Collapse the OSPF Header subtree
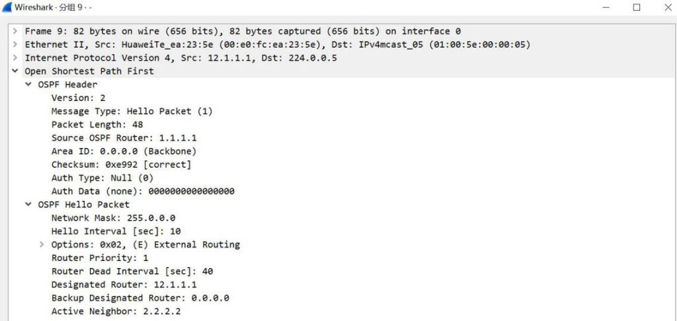 [x=29, y=85]
